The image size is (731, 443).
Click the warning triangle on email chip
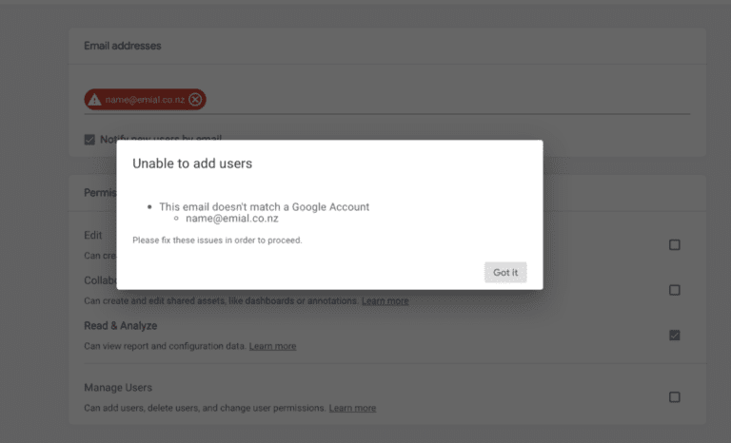[94, 100]
